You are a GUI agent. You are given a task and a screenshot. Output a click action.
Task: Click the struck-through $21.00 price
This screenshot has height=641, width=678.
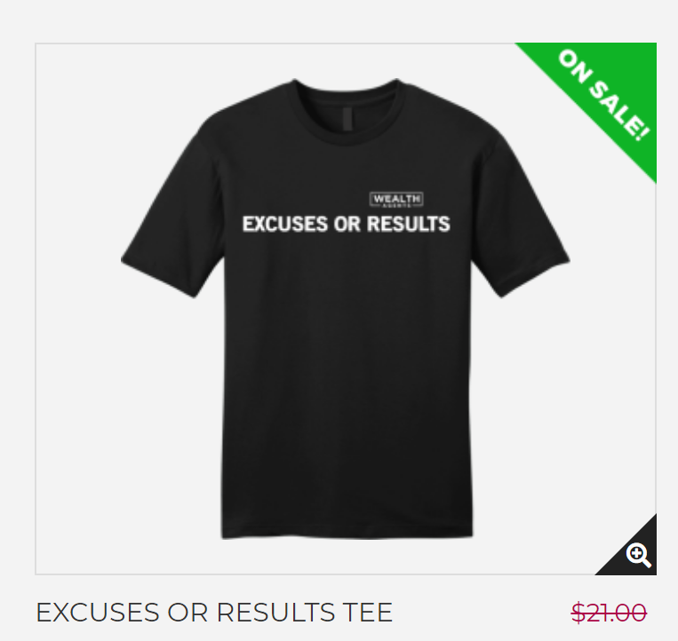[609, 612]
